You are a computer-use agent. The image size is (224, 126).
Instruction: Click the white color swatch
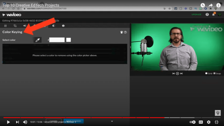pos(68,40)
